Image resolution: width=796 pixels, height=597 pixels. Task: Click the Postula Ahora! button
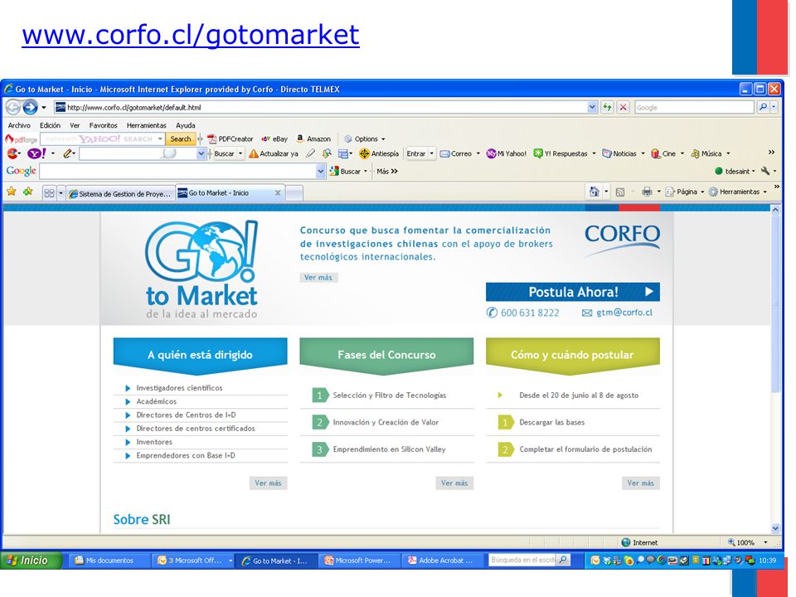[573, 292]
